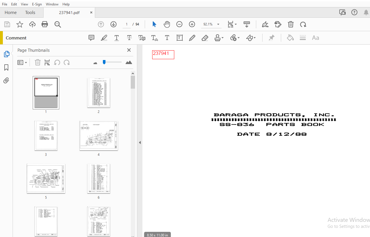
Task: Go to the previous page with the up arrow
Action: 101,24
